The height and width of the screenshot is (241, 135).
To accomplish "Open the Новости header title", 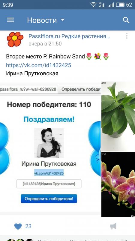I will coord(42,20).
